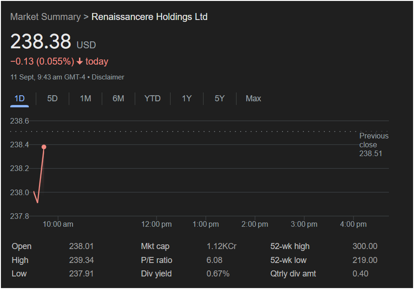Viewport: 414px width, 289px height.
Task: Click the P/E ratio label
Action: click(x=158, y=260)
